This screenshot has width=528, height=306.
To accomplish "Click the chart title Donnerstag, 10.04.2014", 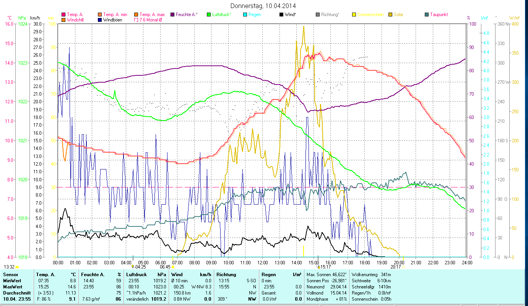I will pos(263,6).
